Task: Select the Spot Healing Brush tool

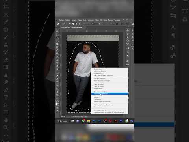Action: click(x=57, y=54)
